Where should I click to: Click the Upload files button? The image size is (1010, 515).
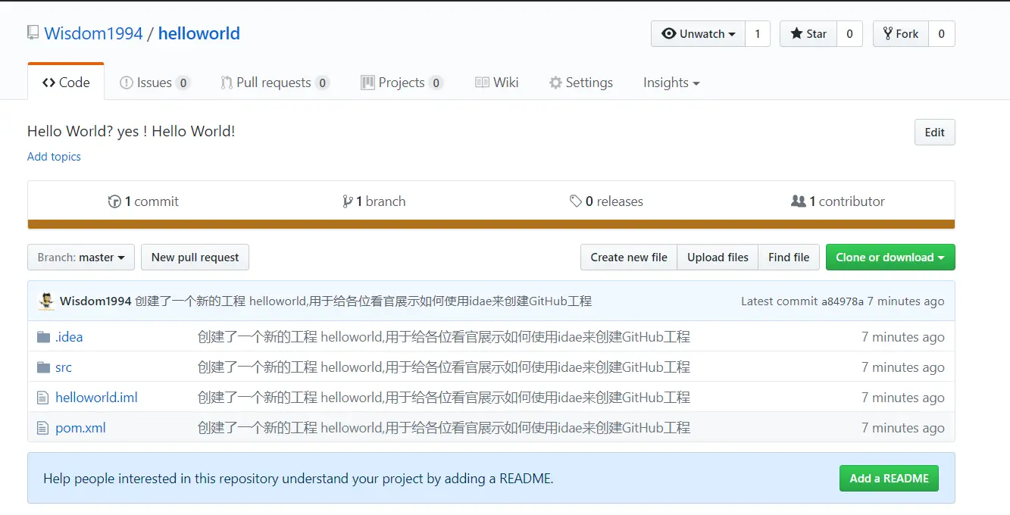coord(718,257)
